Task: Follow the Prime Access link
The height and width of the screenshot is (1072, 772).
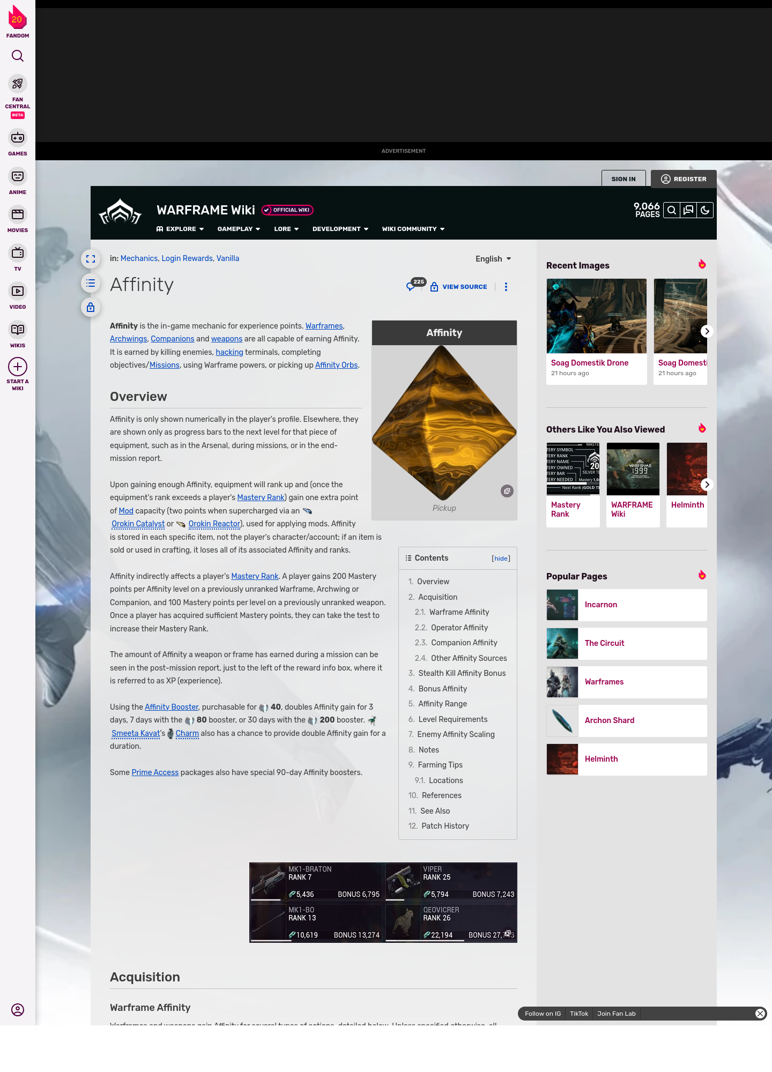Action: click(x=155, y=772)
